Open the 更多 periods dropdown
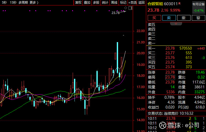 pyautogui.click(x=34, y=3)
